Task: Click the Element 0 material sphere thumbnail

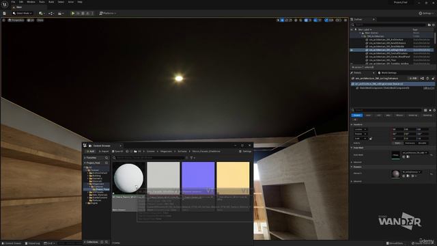Action: (x=395, y=174)
